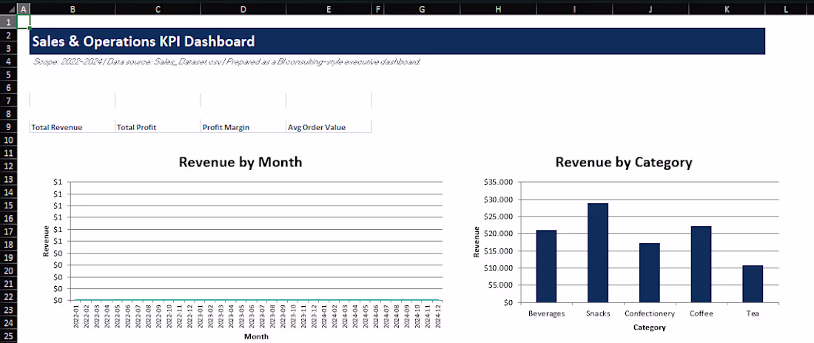Select row 1 header
Viewport: 814px width, 343px height.
(x=9, y=21)
